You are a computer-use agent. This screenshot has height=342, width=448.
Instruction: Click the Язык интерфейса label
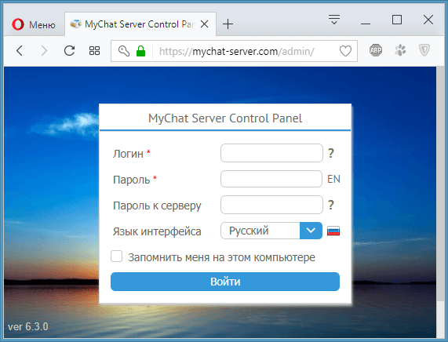tap(157, 231)
